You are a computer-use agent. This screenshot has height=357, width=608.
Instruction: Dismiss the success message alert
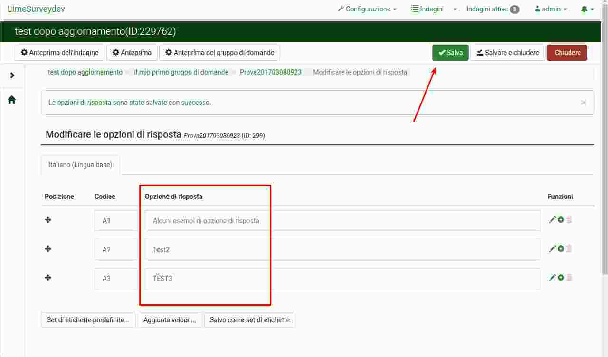(x=583, y=103)
